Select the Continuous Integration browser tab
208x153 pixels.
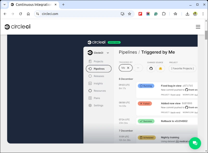(x=34, y=5)
